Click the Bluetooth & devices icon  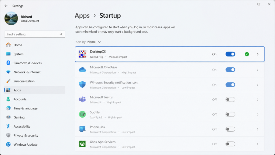click(x=8, y=63)
